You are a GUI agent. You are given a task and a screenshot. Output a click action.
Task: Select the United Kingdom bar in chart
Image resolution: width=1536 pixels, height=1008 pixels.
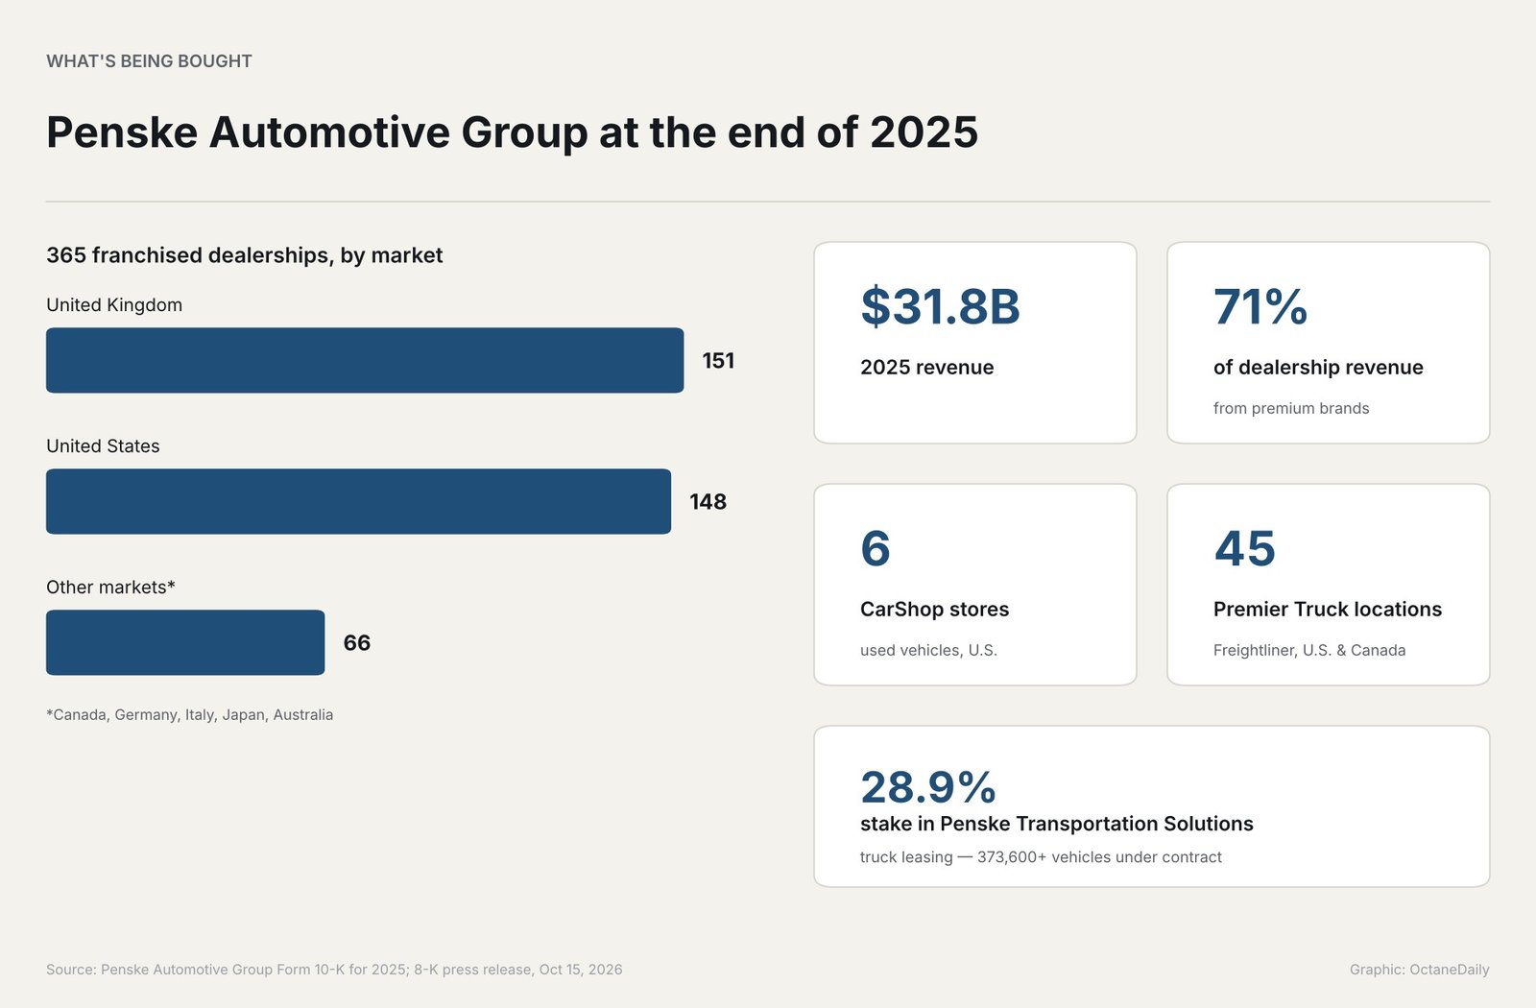pyautogui.click(x=365, y=360)
